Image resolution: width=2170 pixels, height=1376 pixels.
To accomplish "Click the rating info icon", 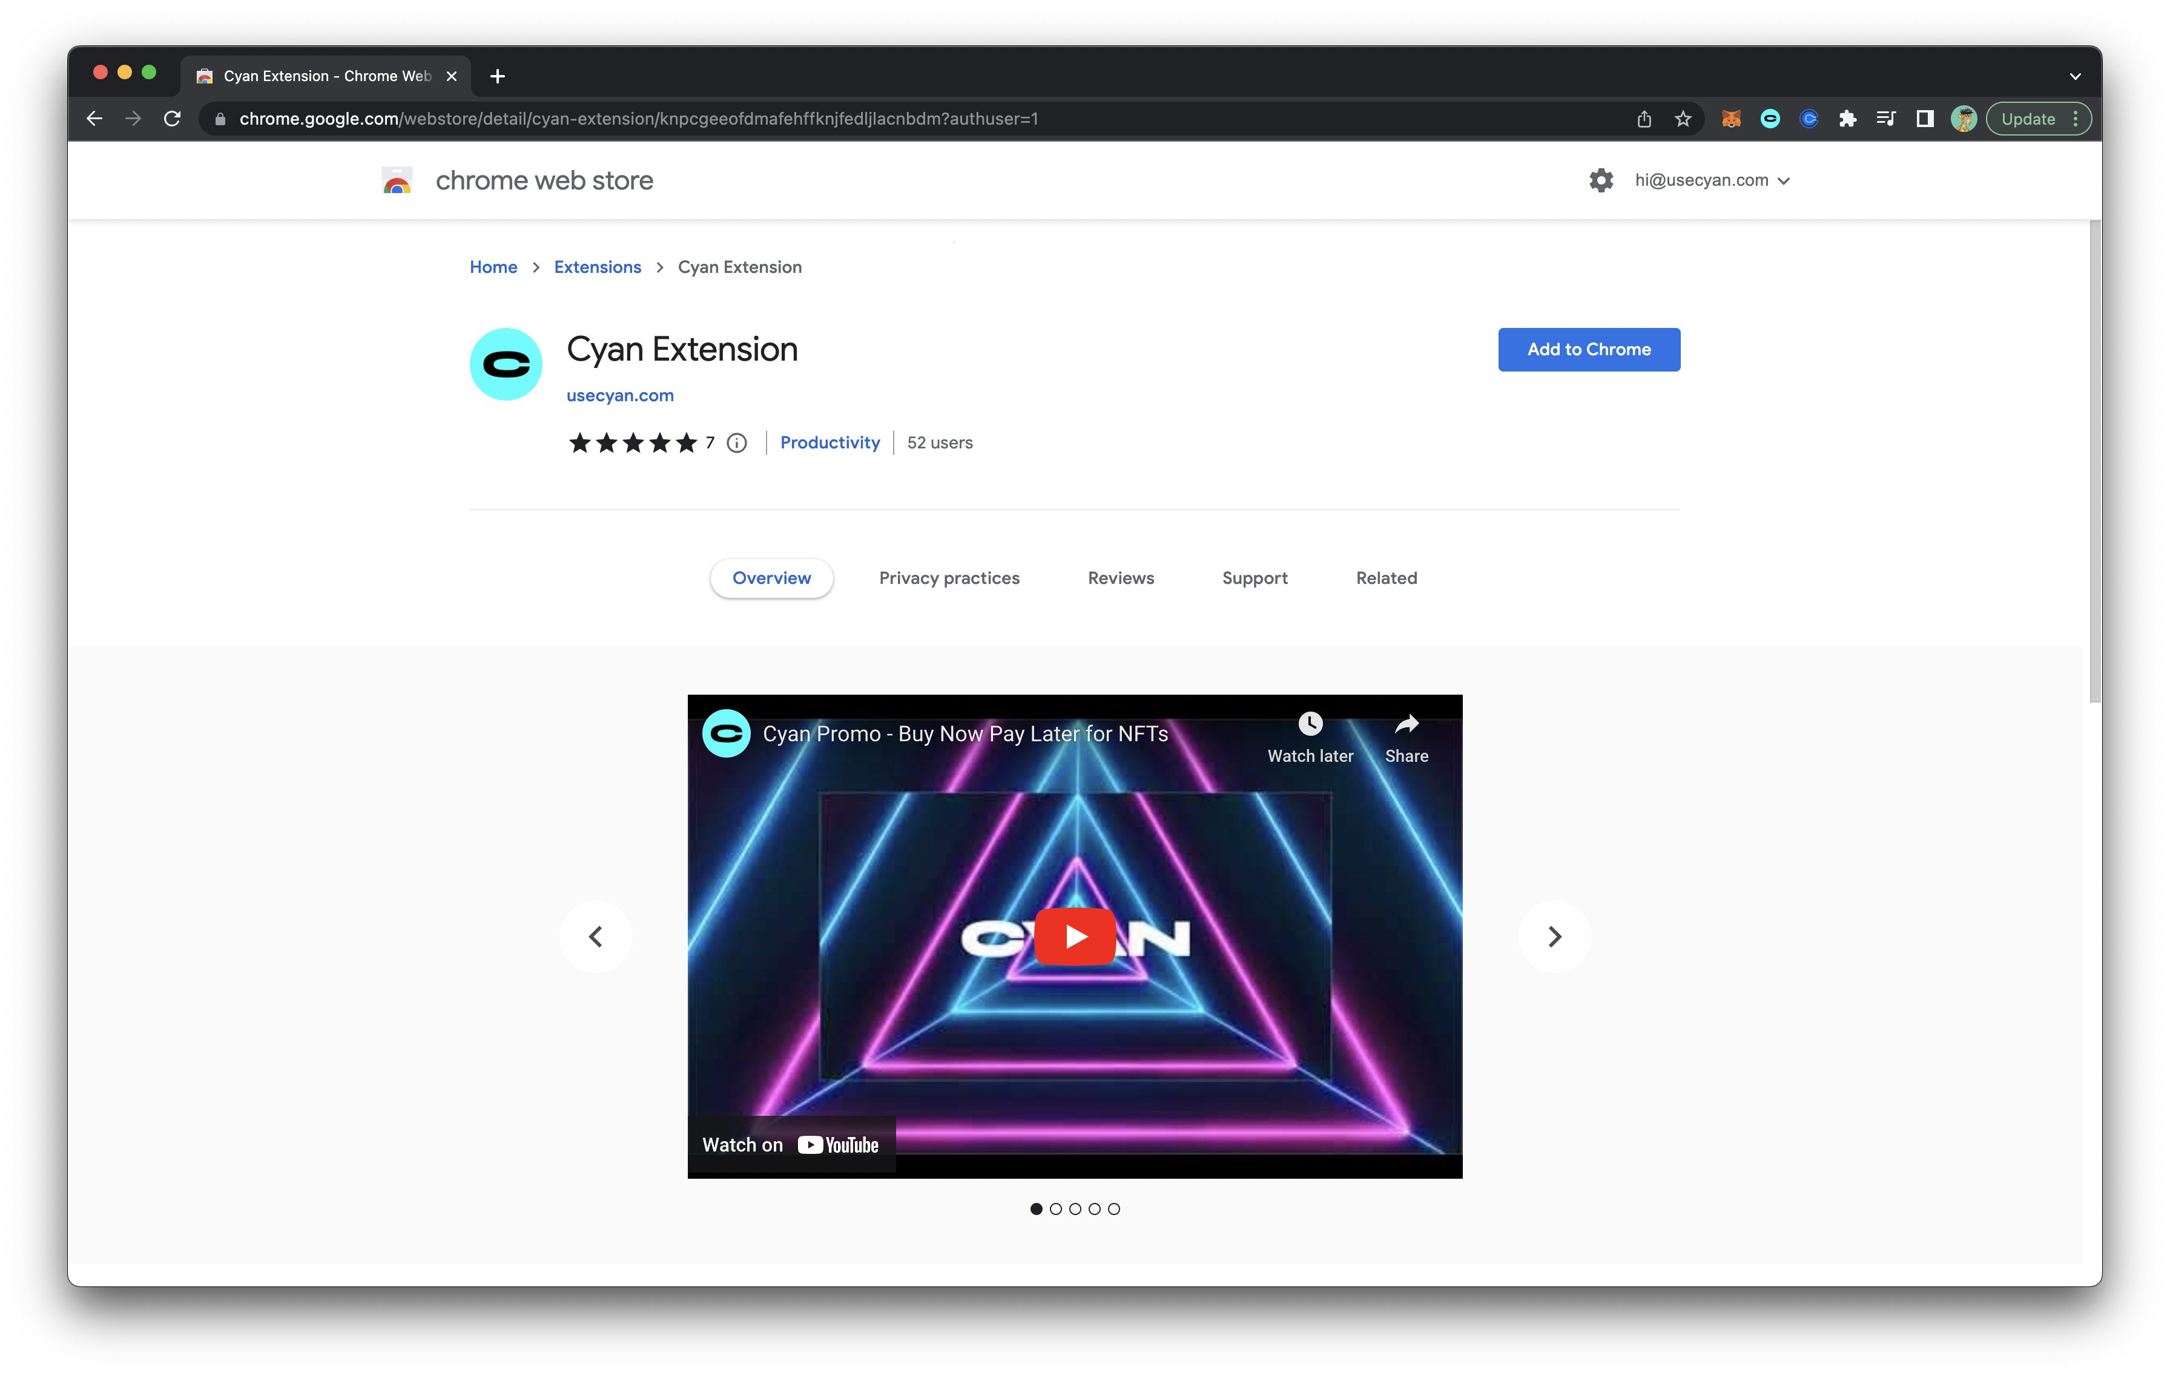I will pyautogui.click(x=736, y=443).
